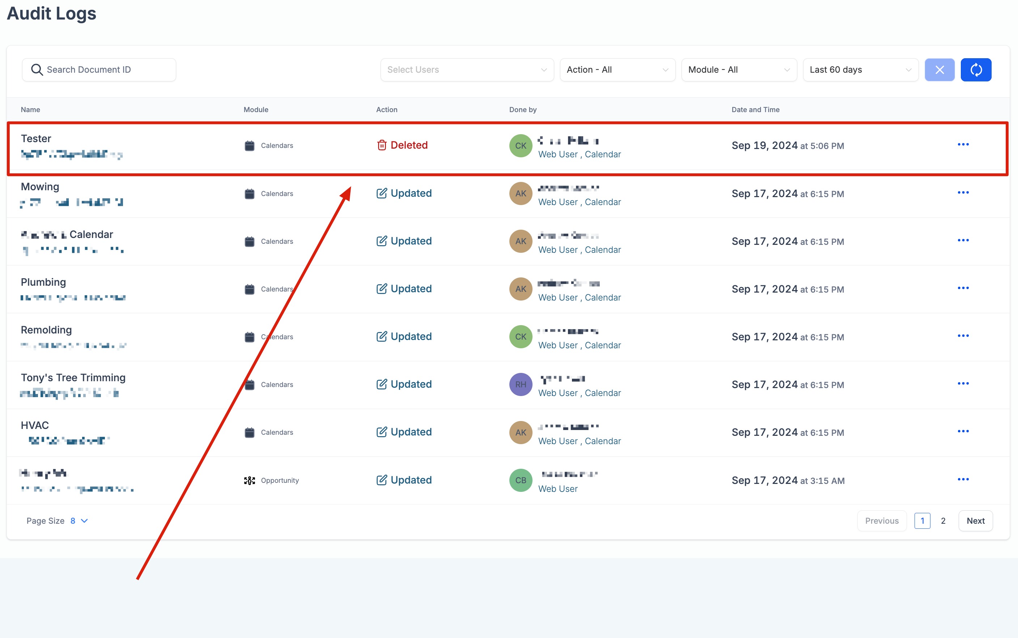Screen dimensions: 1018x638
Task: Select page 1 in pagination
Action: tap(922, 521)
